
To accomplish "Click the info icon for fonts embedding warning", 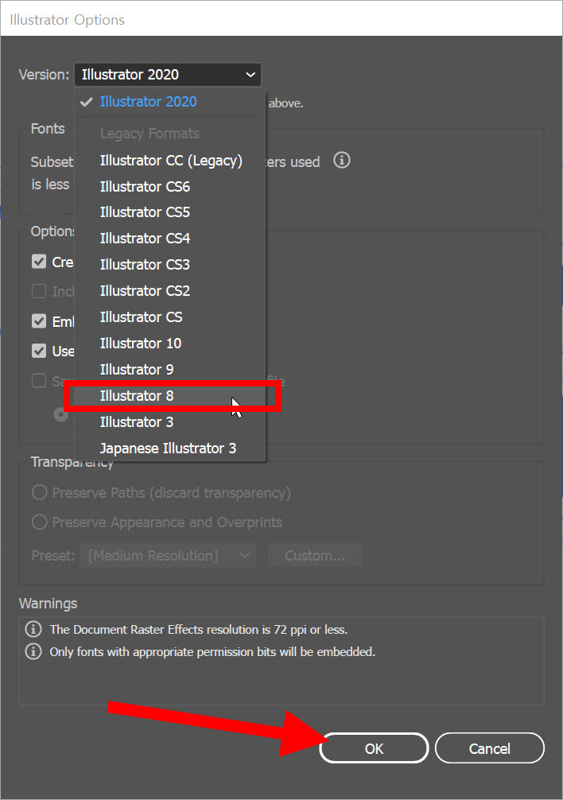I will [x=33, y=651].
